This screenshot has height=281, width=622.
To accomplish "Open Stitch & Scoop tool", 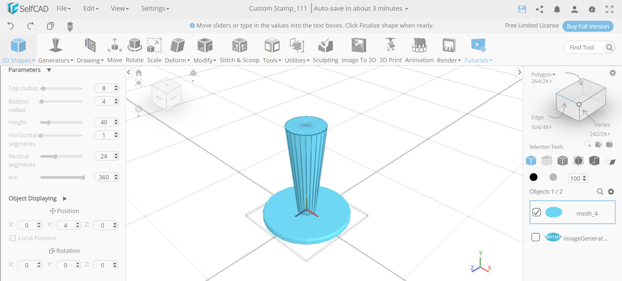I will click(239, 50).
